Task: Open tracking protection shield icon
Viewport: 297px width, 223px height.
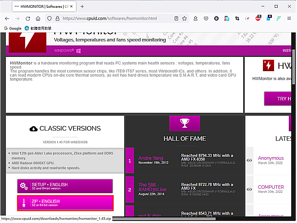Action: 49,18
